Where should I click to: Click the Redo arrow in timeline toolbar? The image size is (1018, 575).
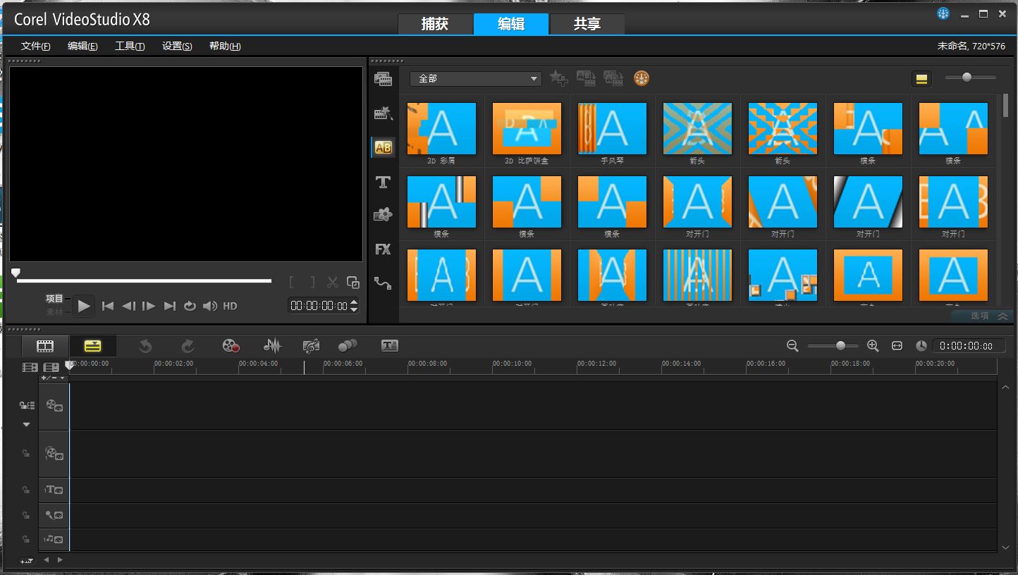(x=188, y=346)
